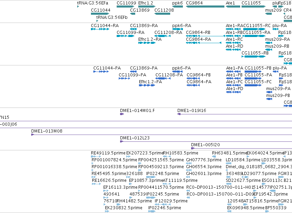Click the tRNA:G3:56EFb label
Viewport: 292px width, 213px height.
click(112, 17)
